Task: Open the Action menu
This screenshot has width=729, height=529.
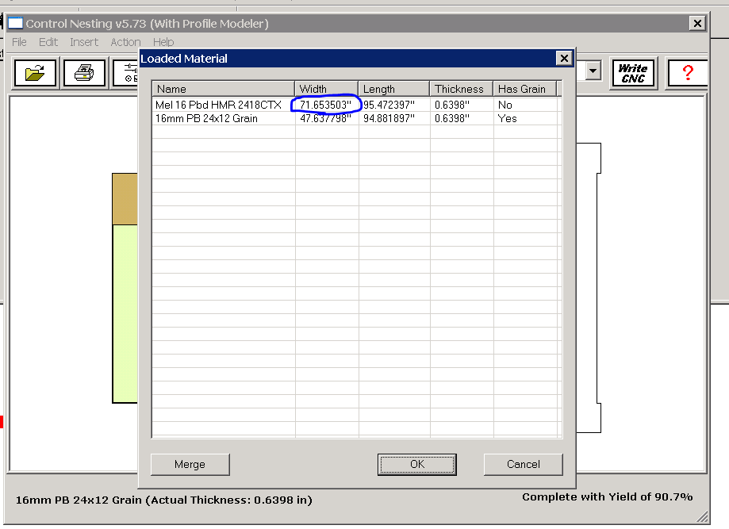Action: (125, 42)
